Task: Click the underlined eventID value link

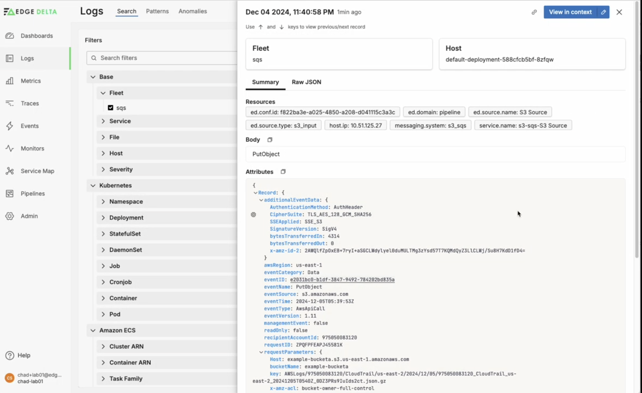Action: (x=342, y=280)
